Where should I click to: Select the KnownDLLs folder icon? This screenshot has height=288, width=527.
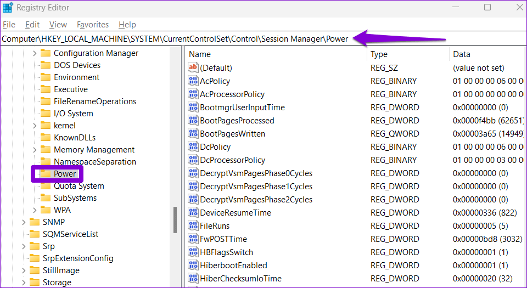coord(46,138)
